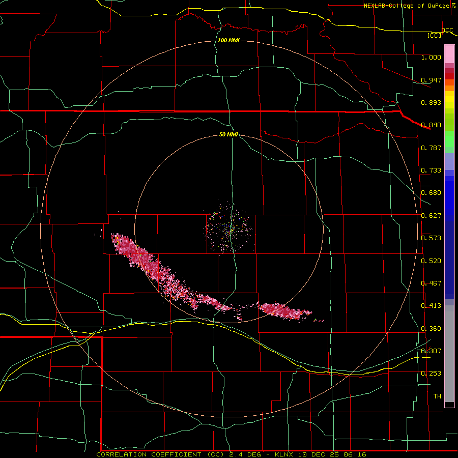Click the KLNX station identifier in the caption
The image size is (458, 458).
[x=285, y=454]
